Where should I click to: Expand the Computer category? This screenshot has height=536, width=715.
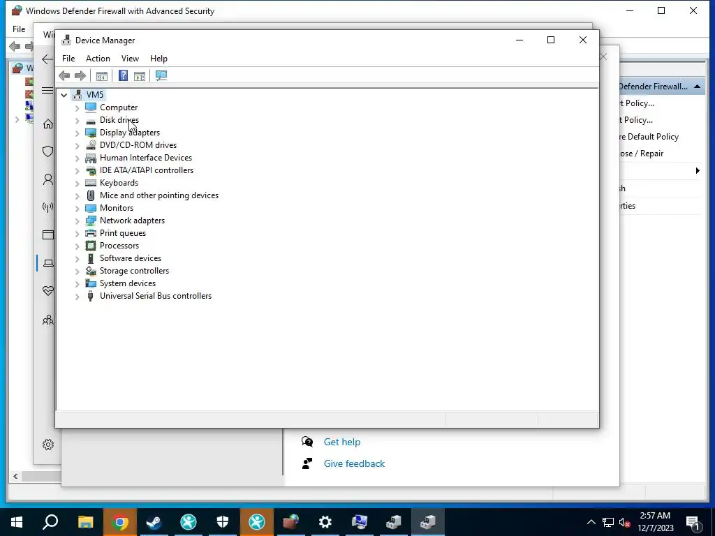pyautogui.click(x=77, y=108)
